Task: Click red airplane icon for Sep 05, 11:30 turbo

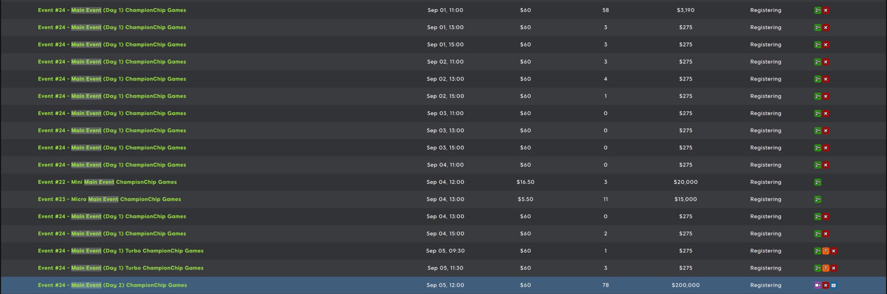Action: 834,268
